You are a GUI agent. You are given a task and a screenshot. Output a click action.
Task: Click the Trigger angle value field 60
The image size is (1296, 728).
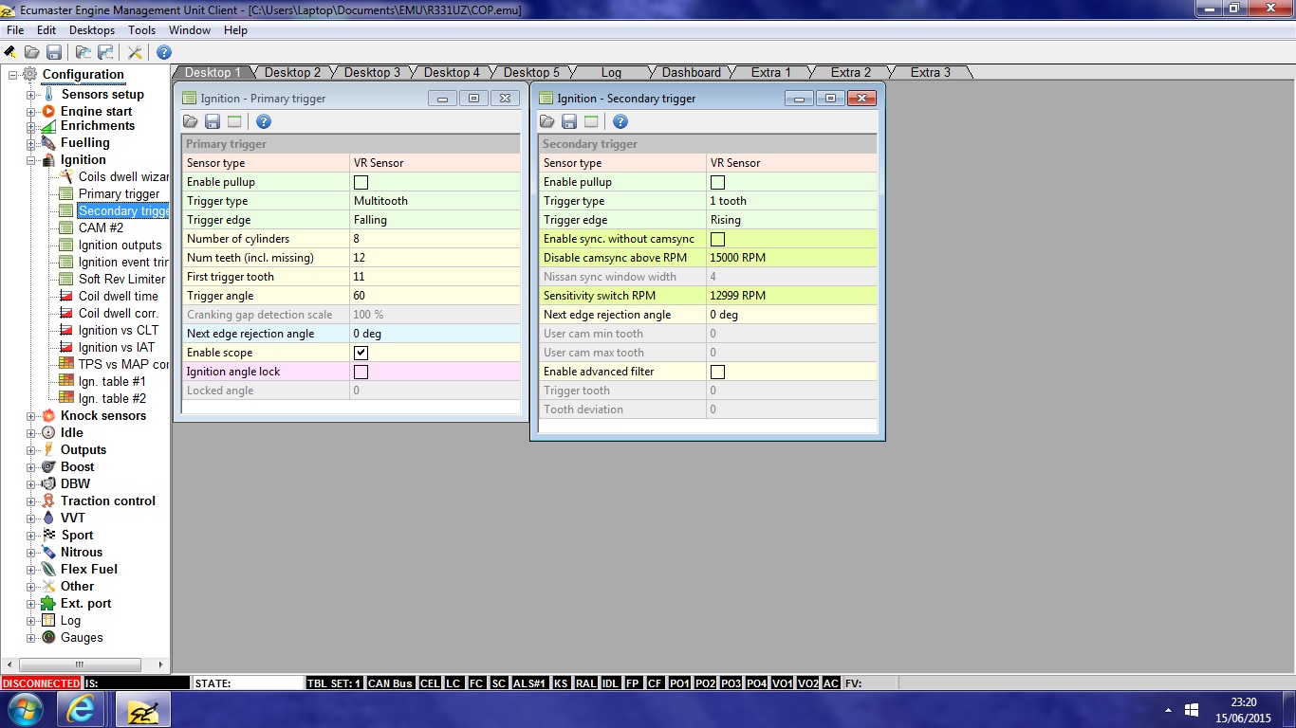click(x=434, y=296)
